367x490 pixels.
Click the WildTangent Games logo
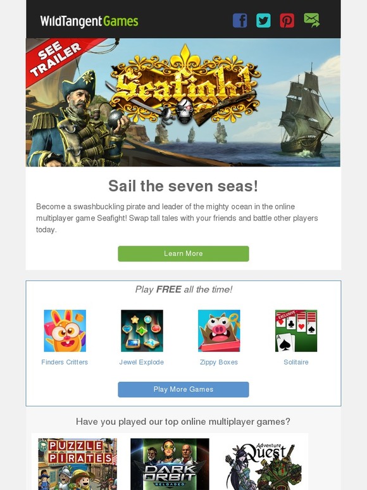(x=89, y=22)
